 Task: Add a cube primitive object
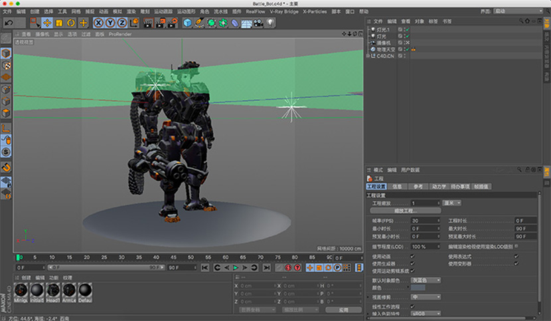(188, 23)
